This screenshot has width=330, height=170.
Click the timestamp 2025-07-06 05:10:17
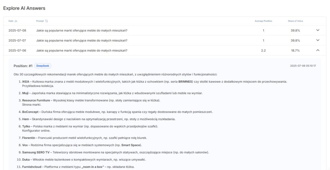303,66
